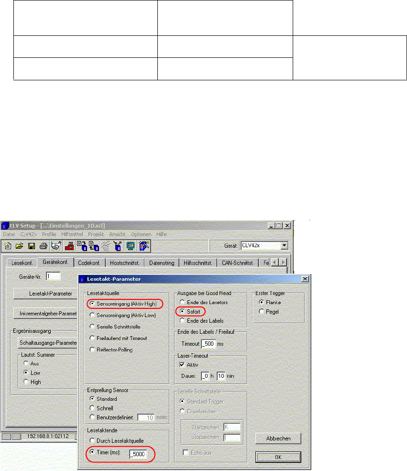Open the Hilfe menu
The height and width of the screenshot is (471, 407).
pyautogui.click(x=162, y=234)
